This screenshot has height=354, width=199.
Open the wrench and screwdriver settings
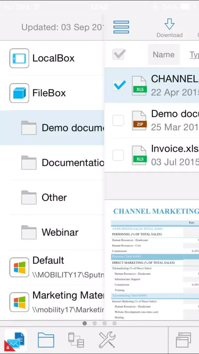click(x=107, y=340)
